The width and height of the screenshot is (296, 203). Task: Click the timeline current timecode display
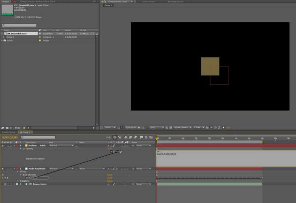pyautogui.click(x=10, y=137)
